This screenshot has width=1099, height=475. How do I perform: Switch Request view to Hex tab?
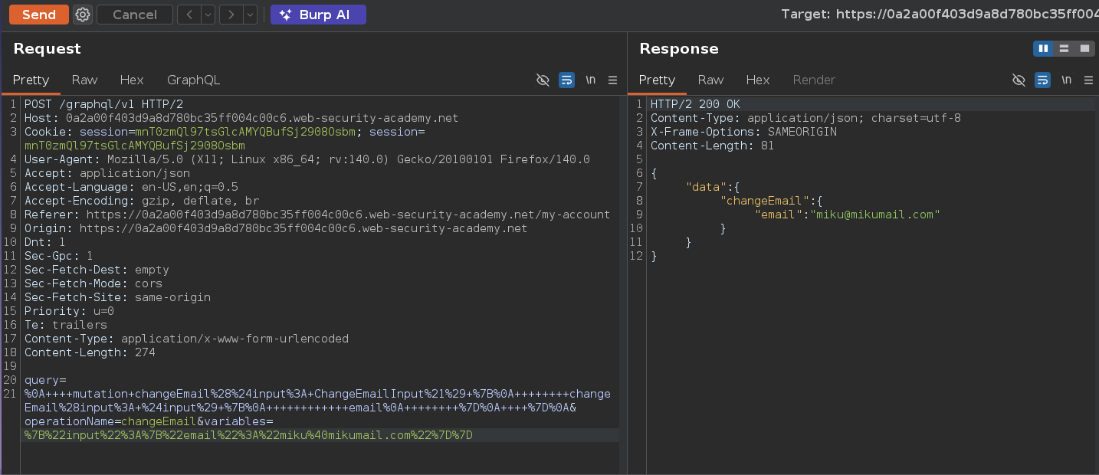[132, 80]
